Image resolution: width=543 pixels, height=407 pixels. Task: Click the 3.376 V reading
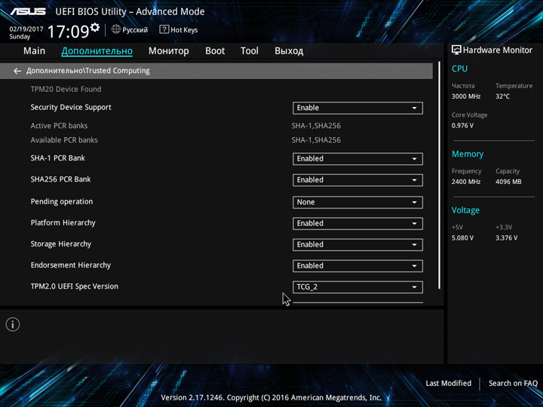point(506,237)
